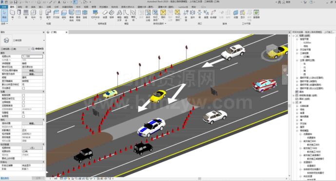Screen dimensions: 336x181
Task: Select the Wall tool in the ribbon
Action: [13, 14]
